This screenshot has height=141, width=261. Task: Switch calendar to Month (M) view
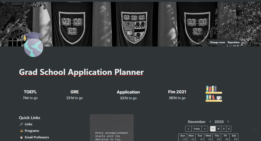click(x=213, y=129)
